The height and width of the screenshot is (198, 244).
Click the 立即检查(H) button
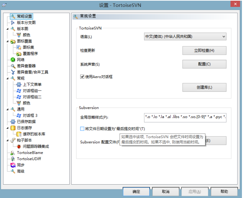[x=204, y=51]
